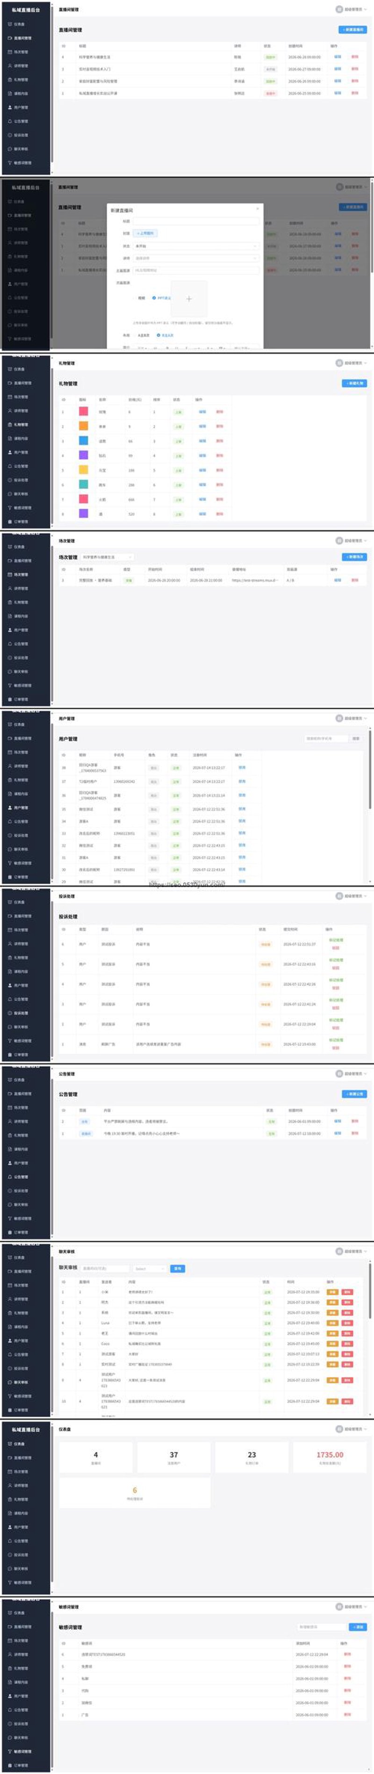Click 搜索 button on 用户管理 page
This screenshot has height=1774, width=374.
click(356, 738)
